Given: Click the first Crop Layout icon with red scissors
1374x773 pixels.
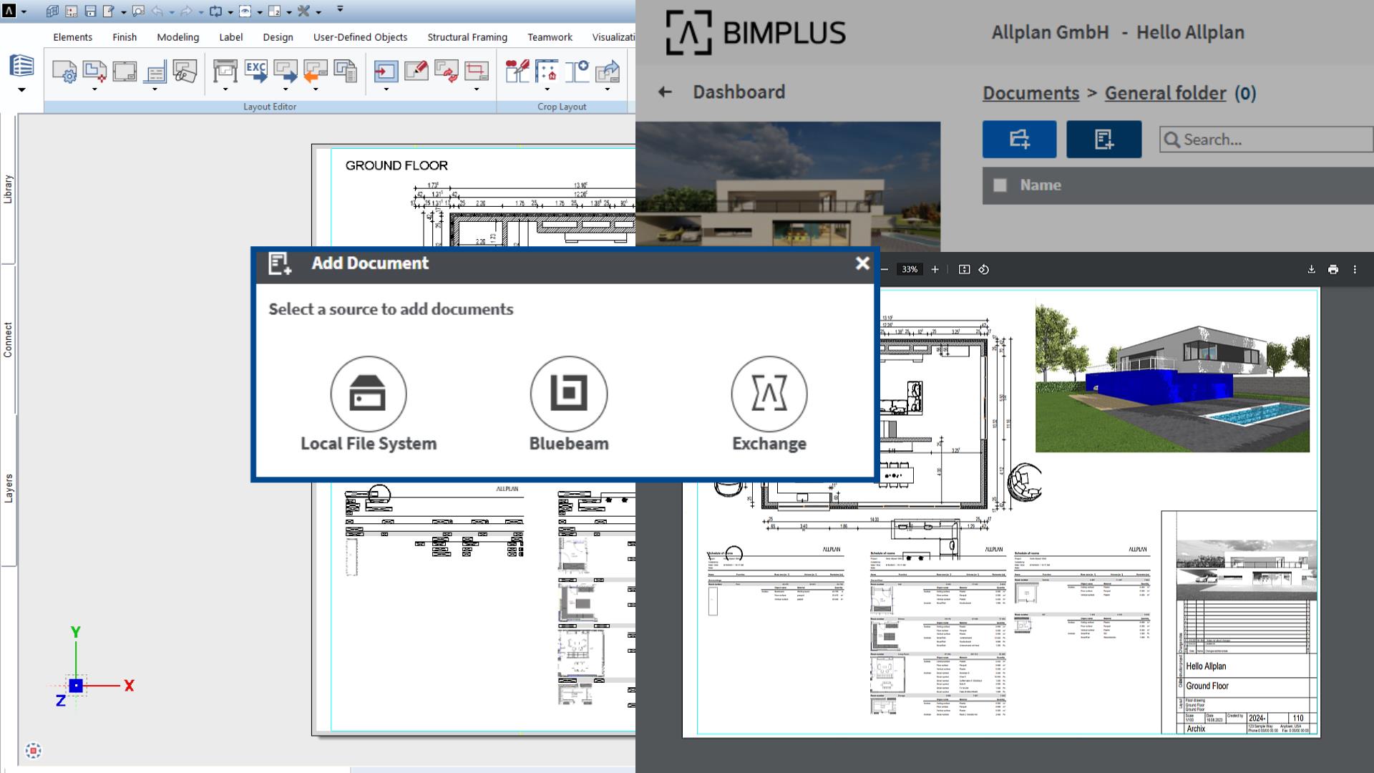Looking at the screenshot, I should [517, 72].
